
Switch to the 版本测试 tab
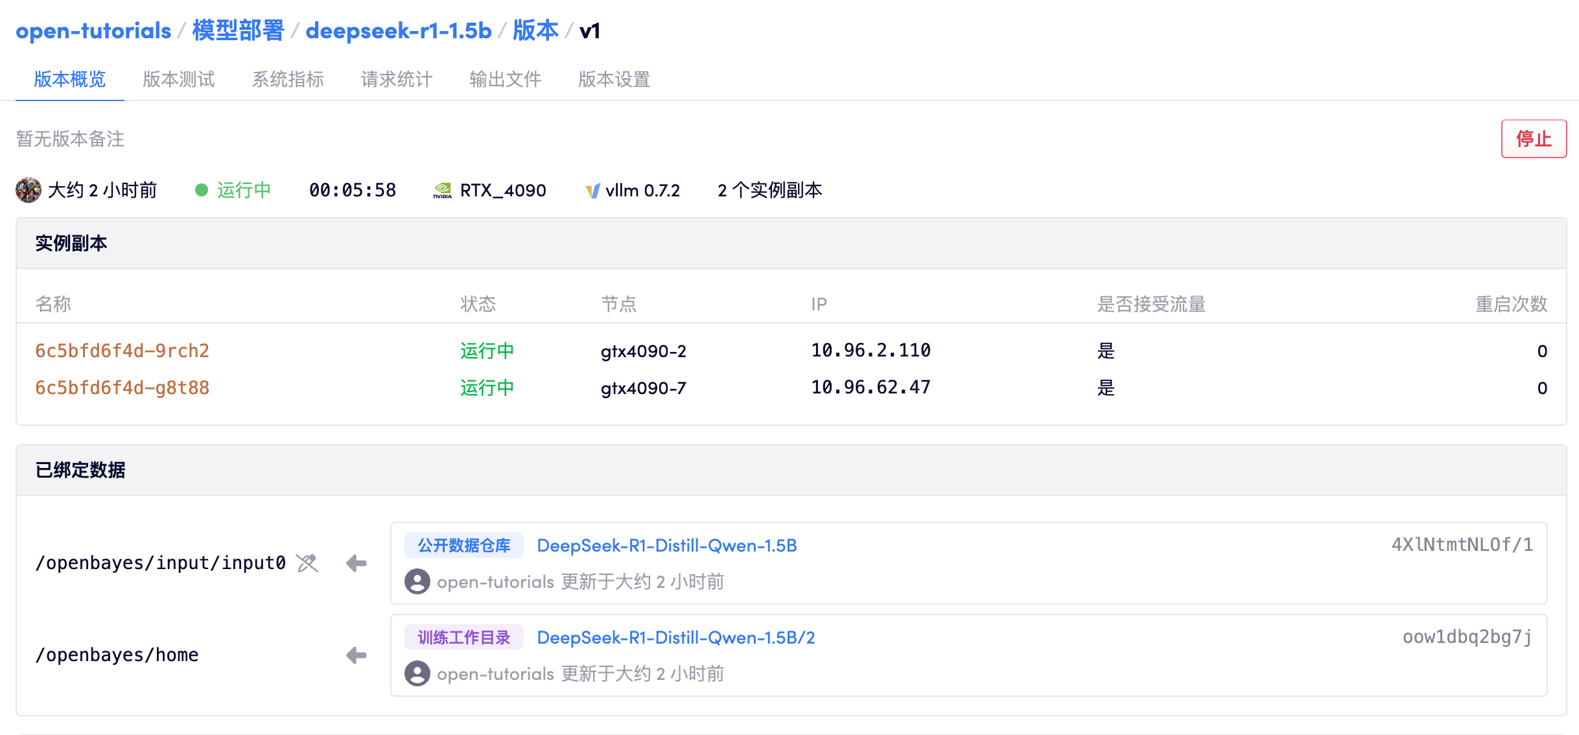(179, 79)
